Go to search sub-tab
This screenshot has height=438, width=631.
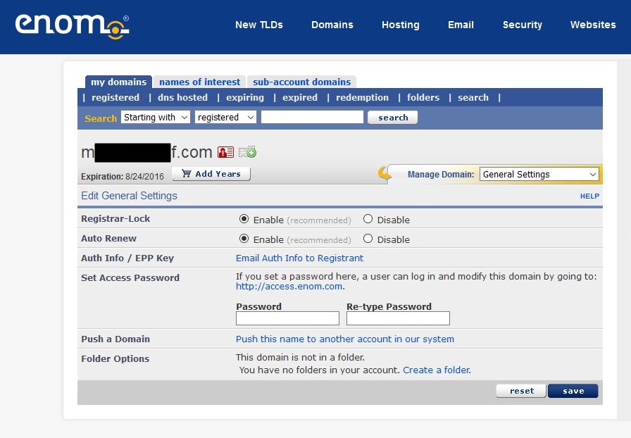[473, 98]
